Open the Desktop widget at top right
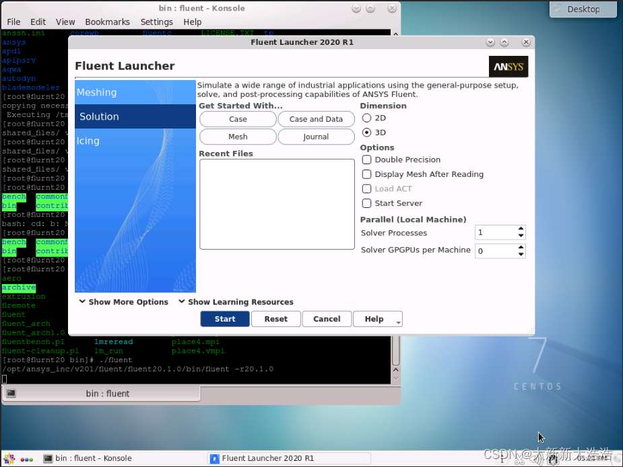The width and height of the screenshot is (623, 467). tap(583, 9)
